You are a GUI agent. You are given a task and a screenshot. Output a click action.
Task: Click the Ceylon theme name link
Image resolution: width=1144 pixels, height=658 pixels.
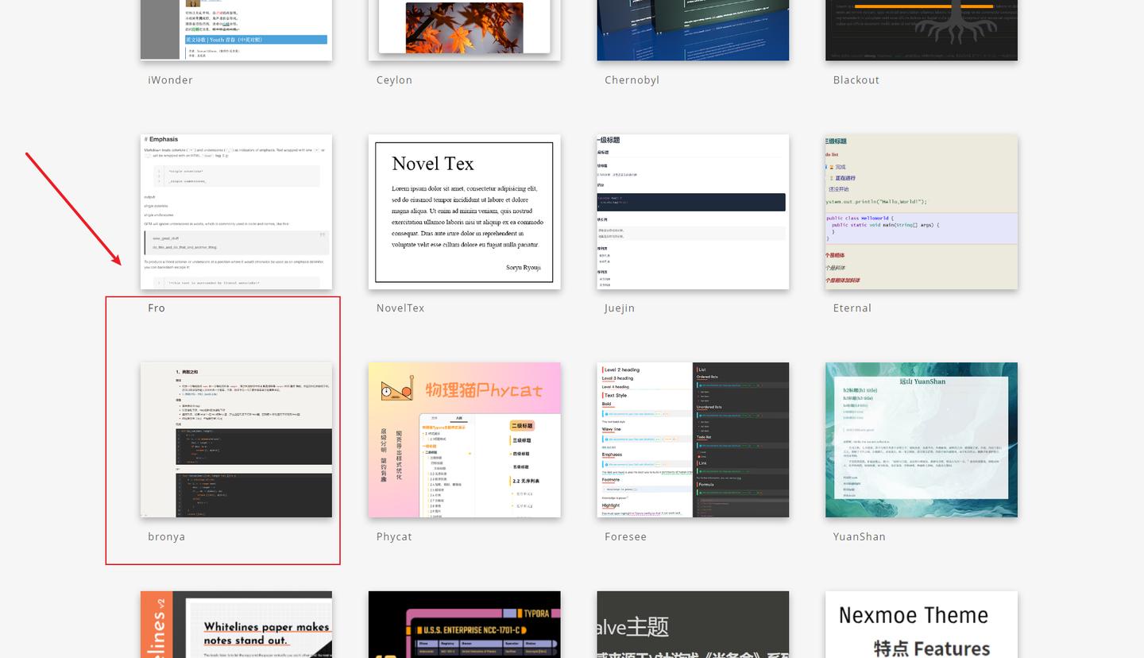[x=394, y=80]
